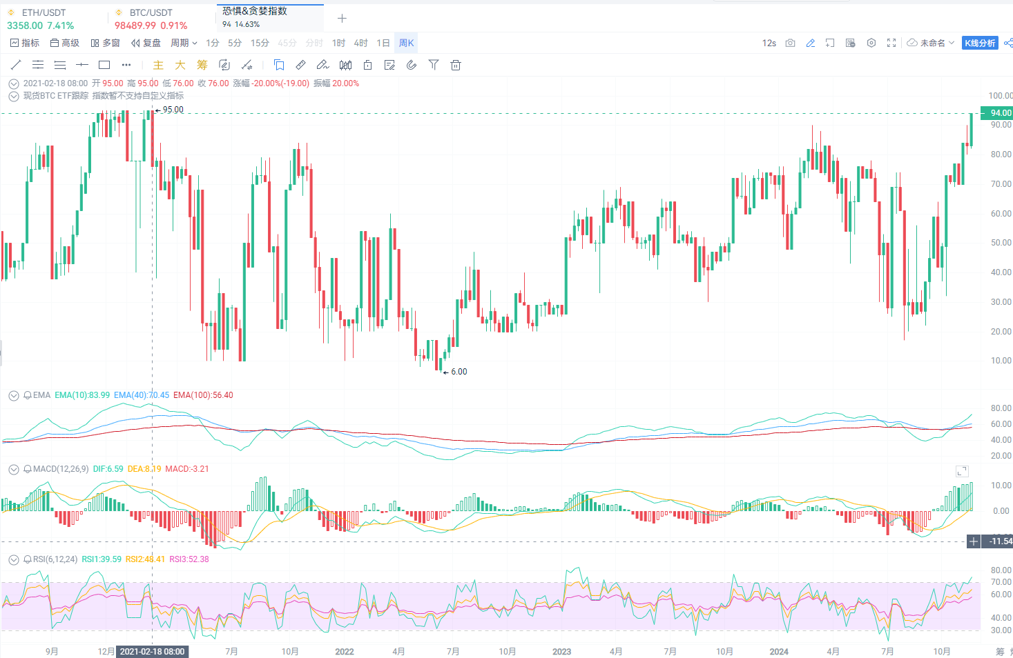Open the 高级 advanced menu
The image size is (1013, 658).
pos(65,43)
